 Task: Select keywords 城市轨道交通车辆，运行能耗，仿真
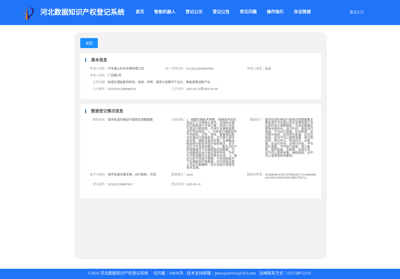point(132,175)
